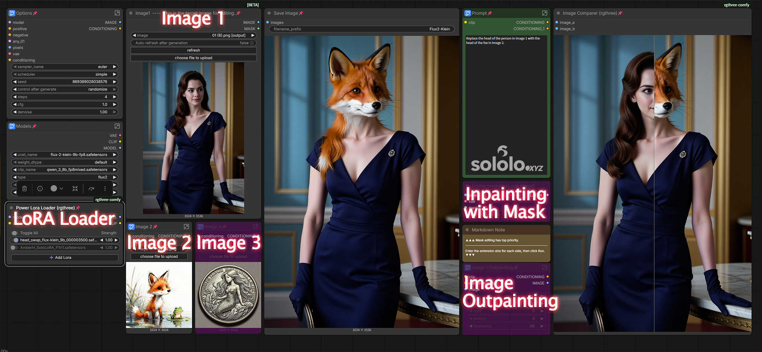Image resolution: width=762 pixels, height=352 pixels.
Task: Delete the selected node with trash icon
Action: (25, 188)
